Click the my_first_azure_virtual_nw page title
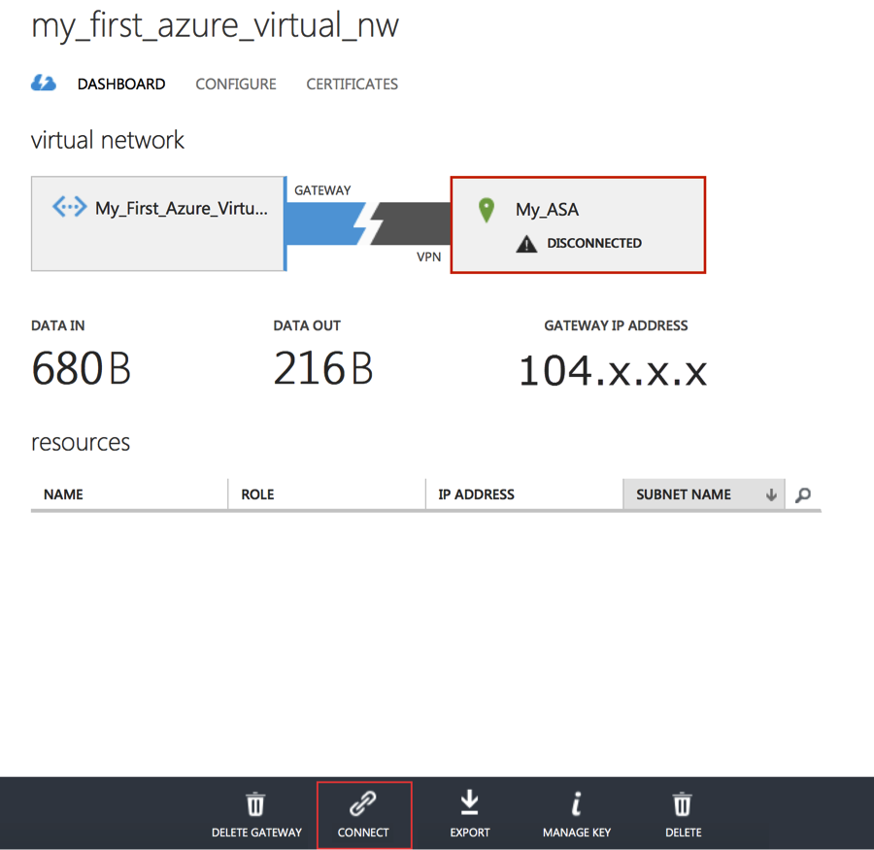The width and height of the screenshot is (874, 850). pyautogui.click(x=216, y=26)
